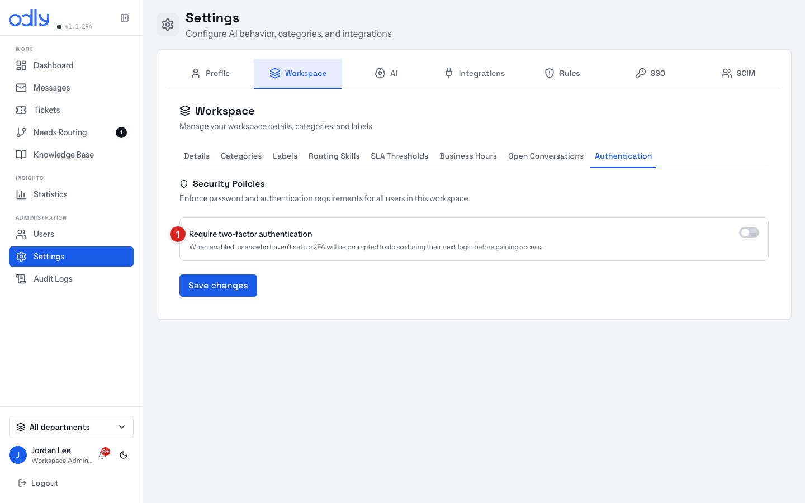Go to the Rules tab
The width and height of the screenshot is (805, 503).
pos(562,73)
